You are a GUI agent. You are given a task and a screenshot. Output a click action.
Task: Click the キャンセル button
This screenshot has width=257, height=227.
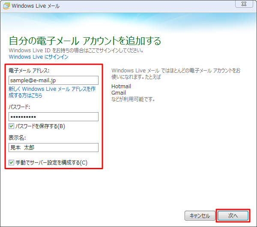(200, 216)
